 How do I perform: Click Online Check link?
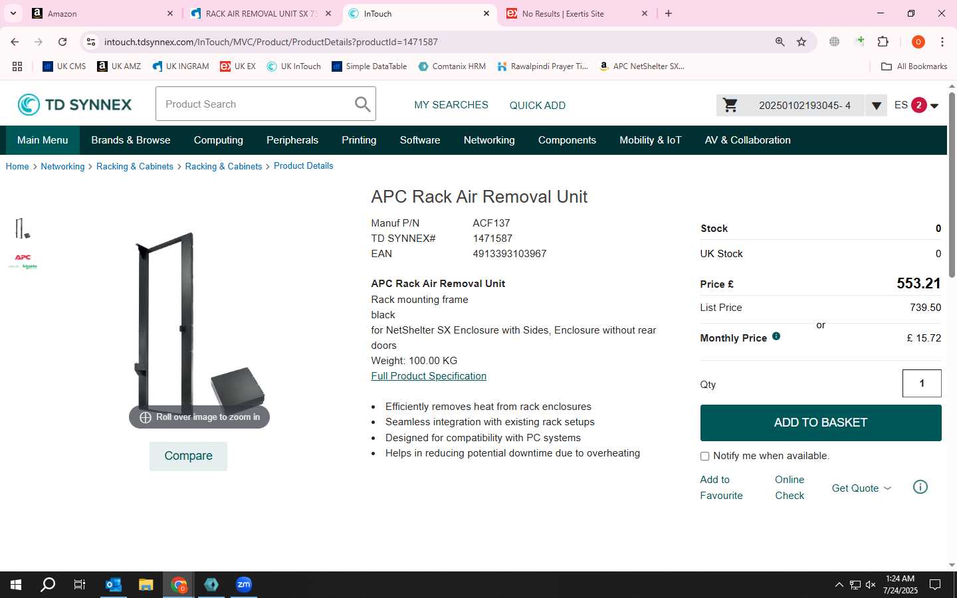[x=790, y=488]
